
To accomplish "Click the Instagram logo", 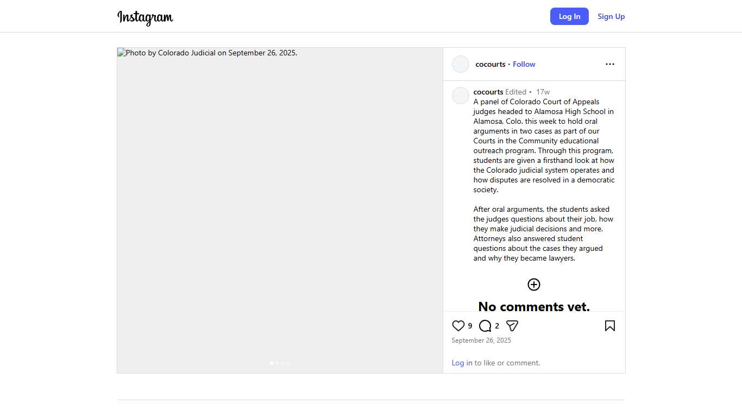I will [x=145, y=17].
